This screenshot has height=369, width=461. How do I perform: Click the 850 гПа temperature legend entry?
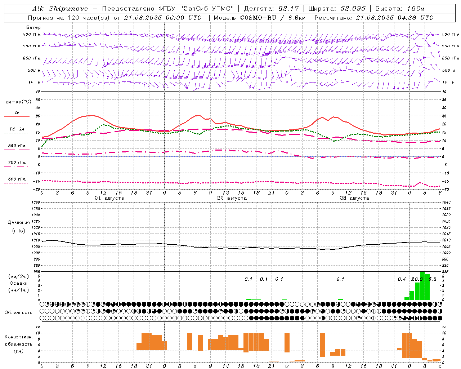[x=17, y=146]
